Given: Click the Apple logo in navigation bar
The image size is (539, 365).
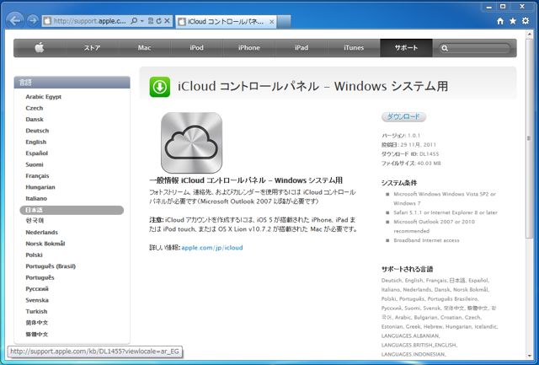Looking at the screenshot, I should pyautogui.click(x=40, y=48).
